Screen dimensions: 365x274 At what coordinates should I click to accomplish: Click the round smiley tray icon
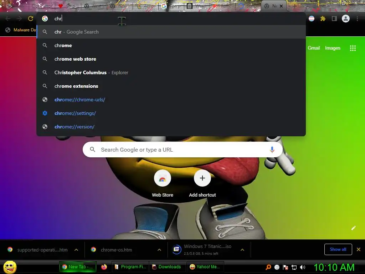point(277,267)
